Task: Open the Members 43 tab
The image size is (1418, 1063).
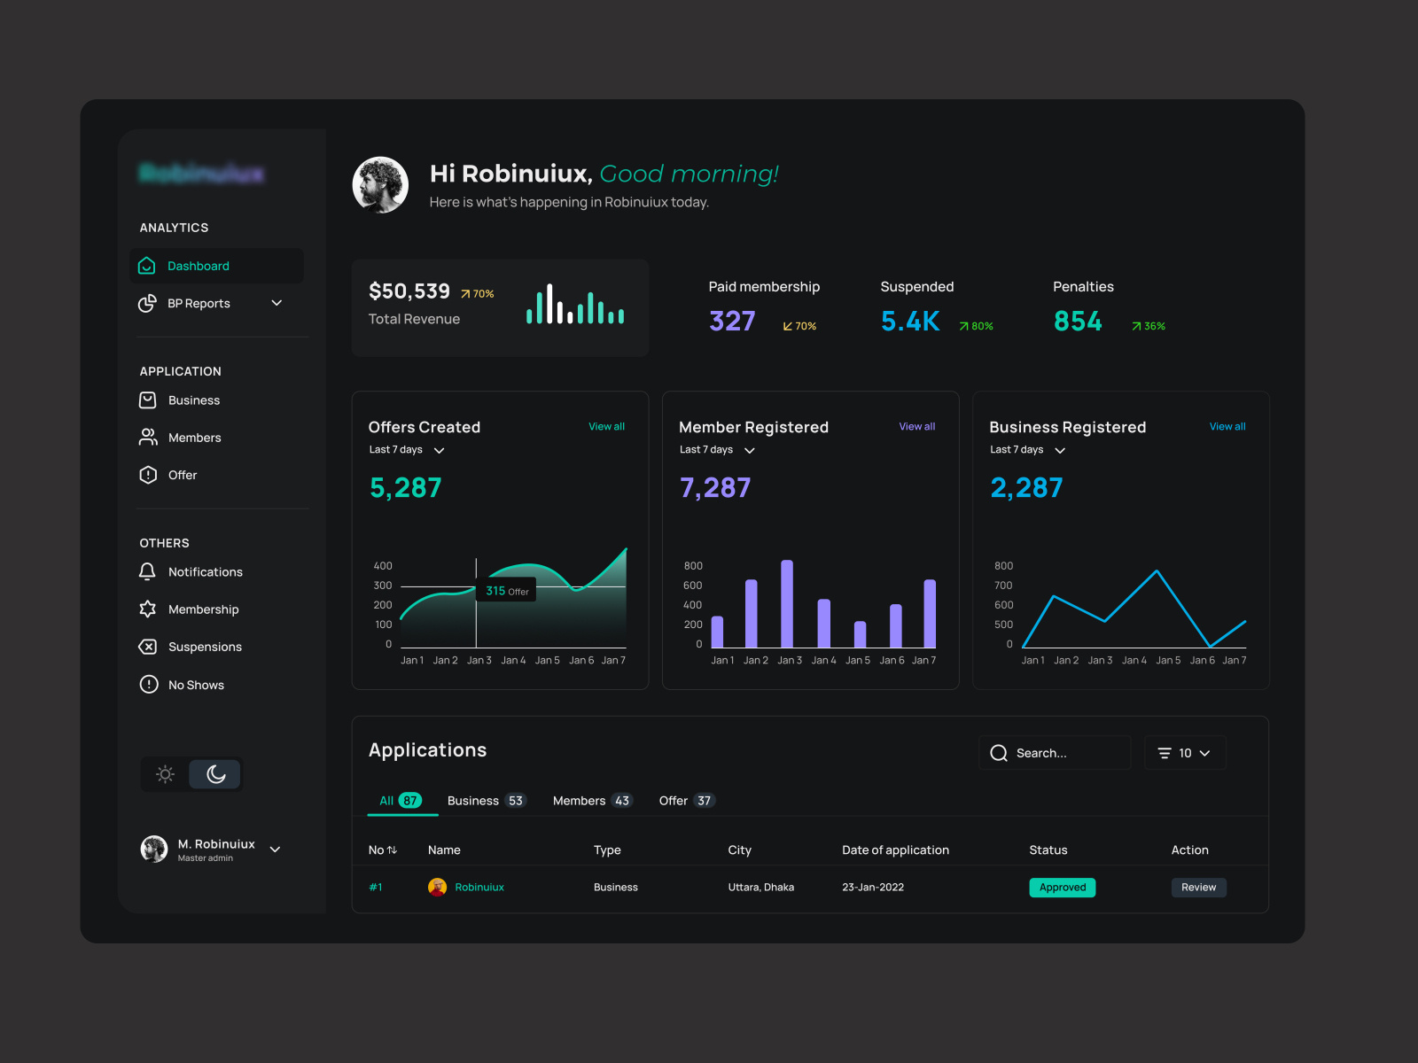Action: pyautogui.click(x=592, y=800)
